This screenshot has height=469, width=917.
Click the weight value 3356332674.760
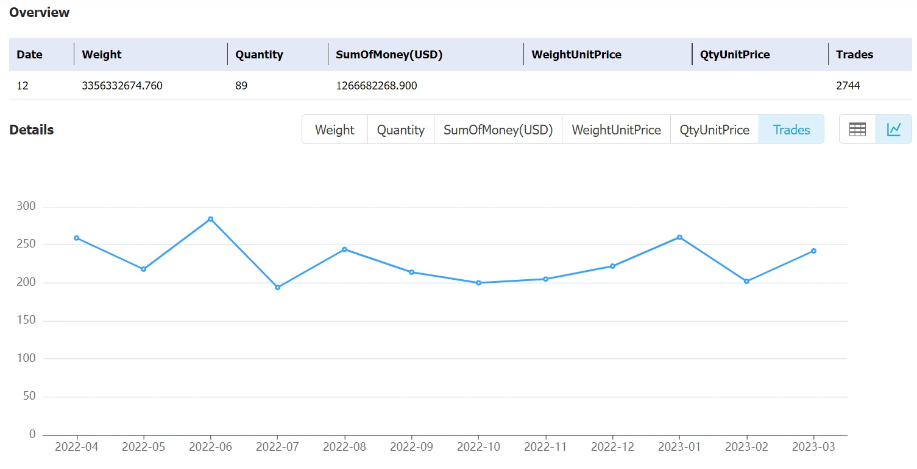tap(122, 86)
